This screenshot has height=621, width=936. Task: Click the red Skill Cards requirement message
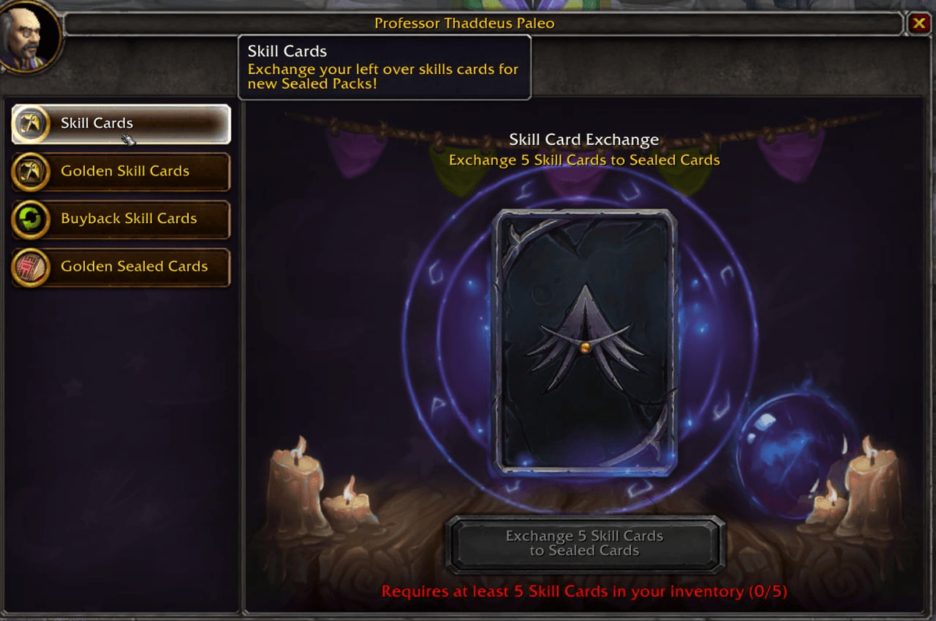click(x=583, y=591)
